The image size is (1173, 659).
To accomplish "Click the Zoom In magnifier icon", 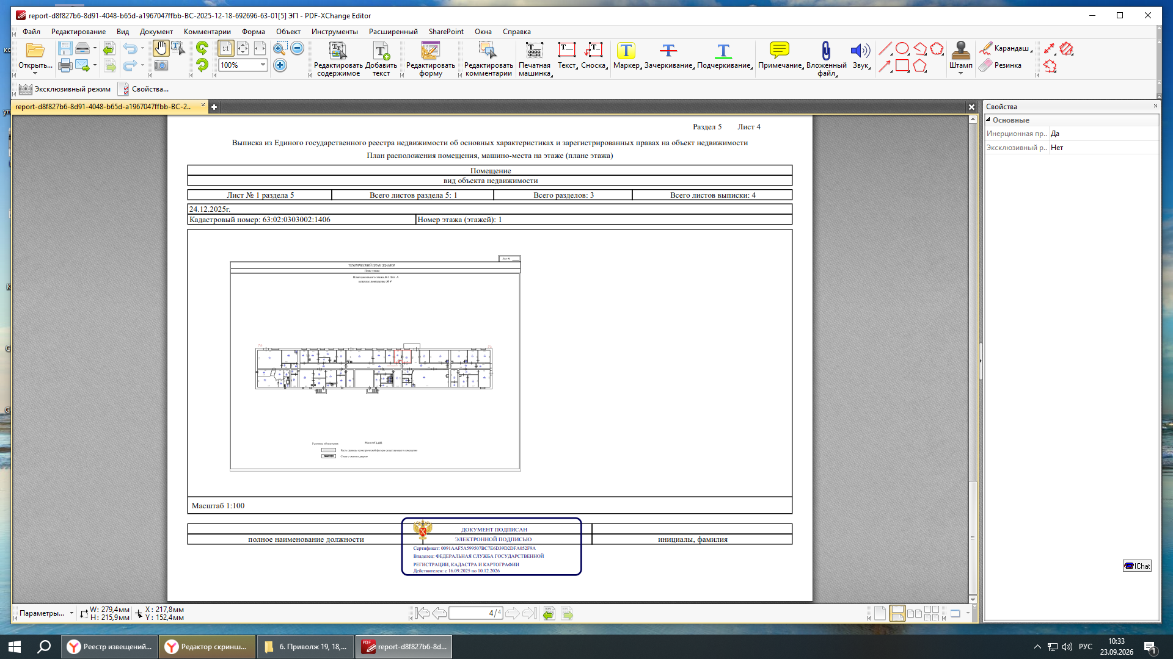I will (x=280, y=48).
